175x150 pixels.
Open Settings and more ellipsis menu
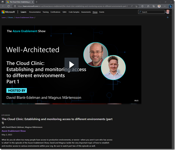(x=164, y=6)
